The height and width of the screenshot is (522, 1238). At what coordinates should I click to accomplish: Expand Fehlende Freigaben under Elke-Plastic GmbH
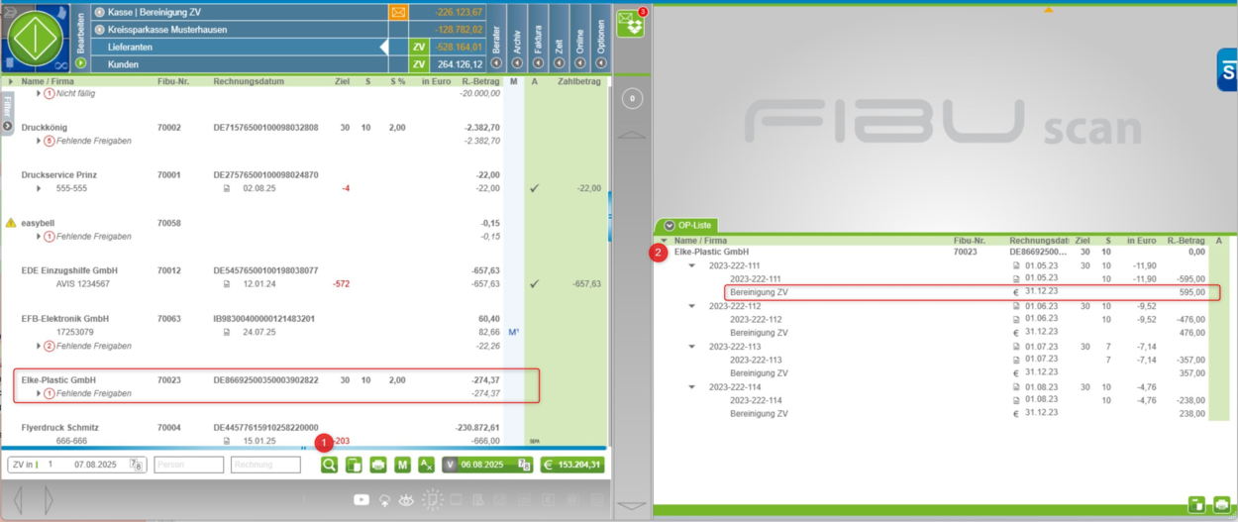point(40,393)
